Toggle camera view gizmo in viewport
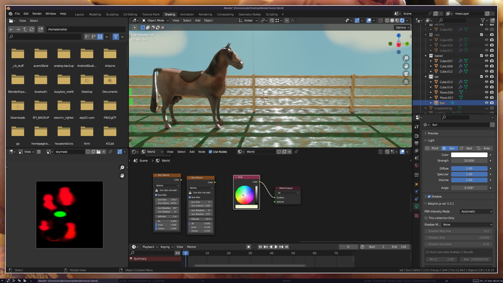 pos(406,74)
